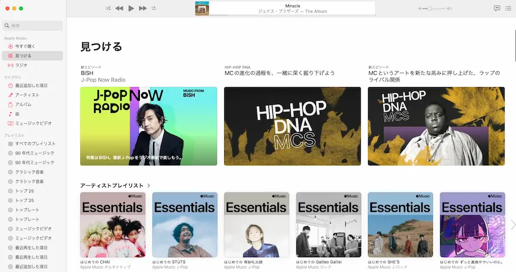Skip to the next track
516x272 pixels.
143,8
